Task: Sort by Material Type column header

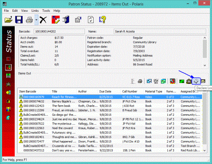Action: [x=154, y=91]
